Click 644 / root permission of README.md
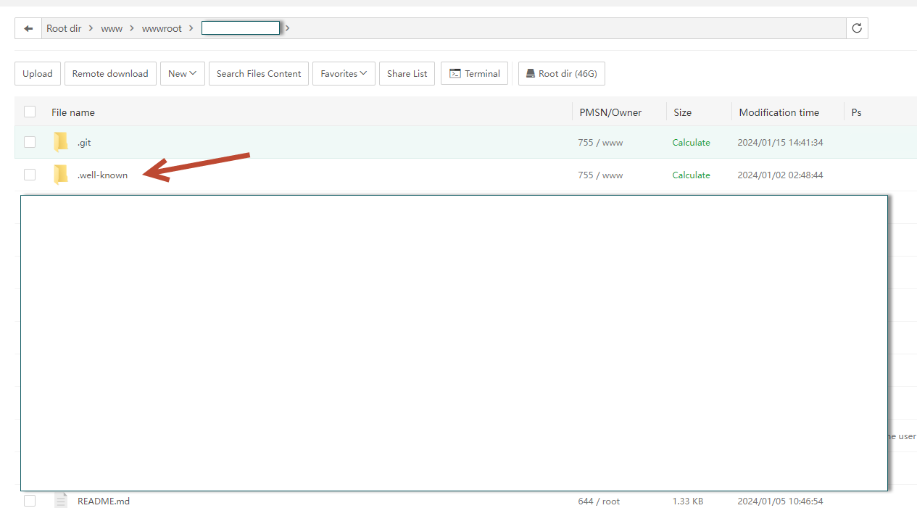The image size is (917, 508). pos(599,501)
